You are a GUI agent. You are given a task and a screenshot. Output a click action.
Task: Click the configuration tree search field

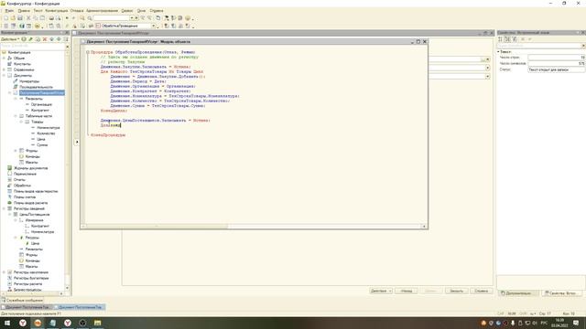click(33, 46)
